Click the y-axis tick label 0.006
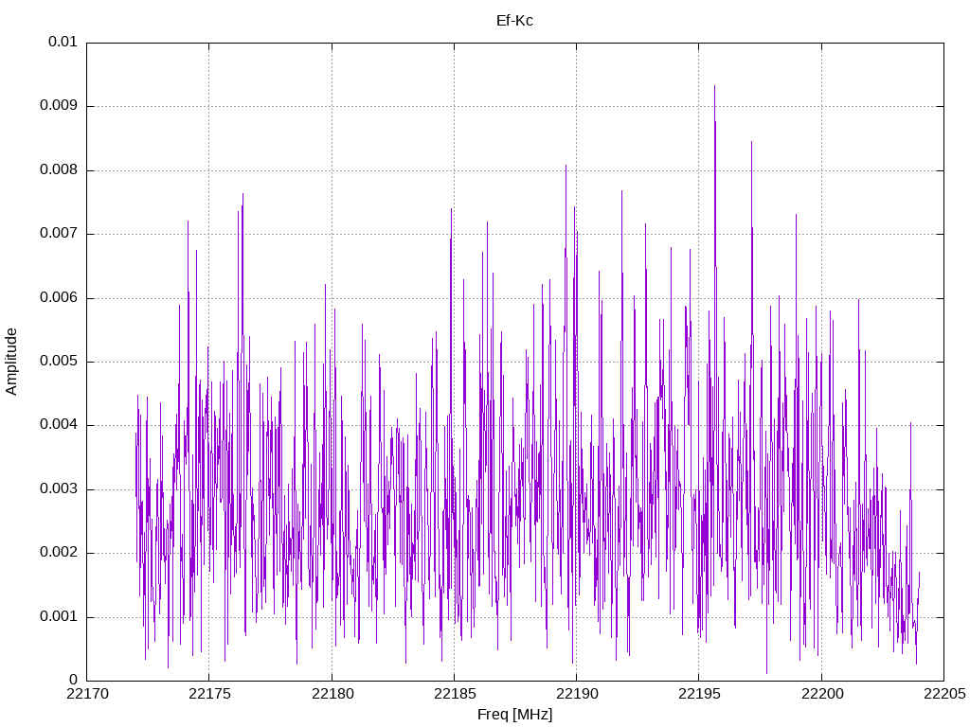The height and width of the screenshot is (727, 970). (x=58, y=297)
